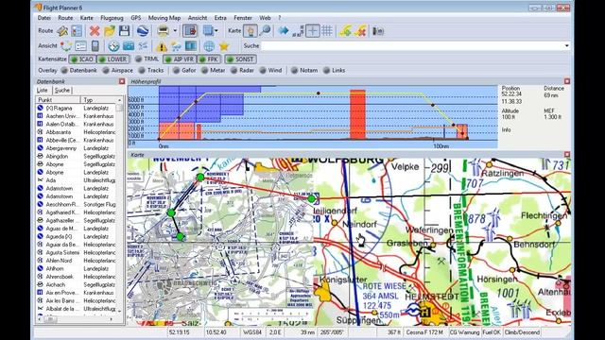Select the magnifying glass zoom tool
The width and height of the screenshot is (605, 340).
(x=265, y=31)
